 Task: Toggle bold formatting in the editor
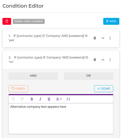tap(32, 99)
